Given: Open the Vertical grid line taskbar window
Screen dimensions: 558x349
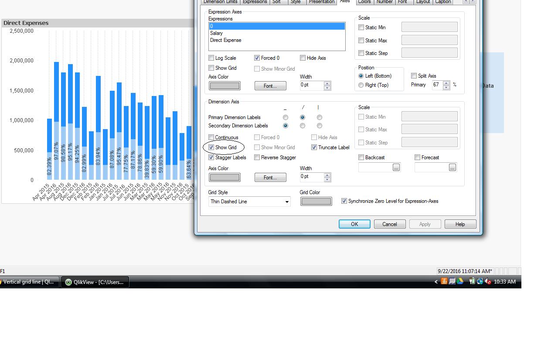Looking at the screenshot, I should pos(29,282).
